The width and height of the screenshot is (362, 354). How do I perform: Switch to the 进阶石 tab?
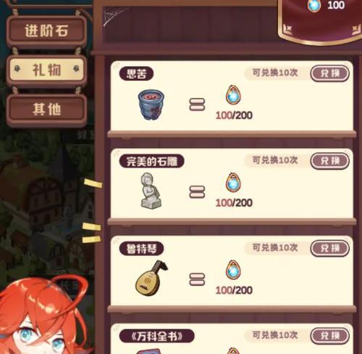coord(46,31)
